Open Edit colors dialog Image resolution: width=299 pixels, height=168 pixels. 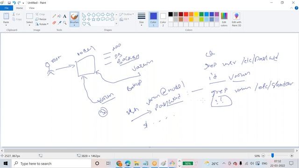[x=224, y=20]
